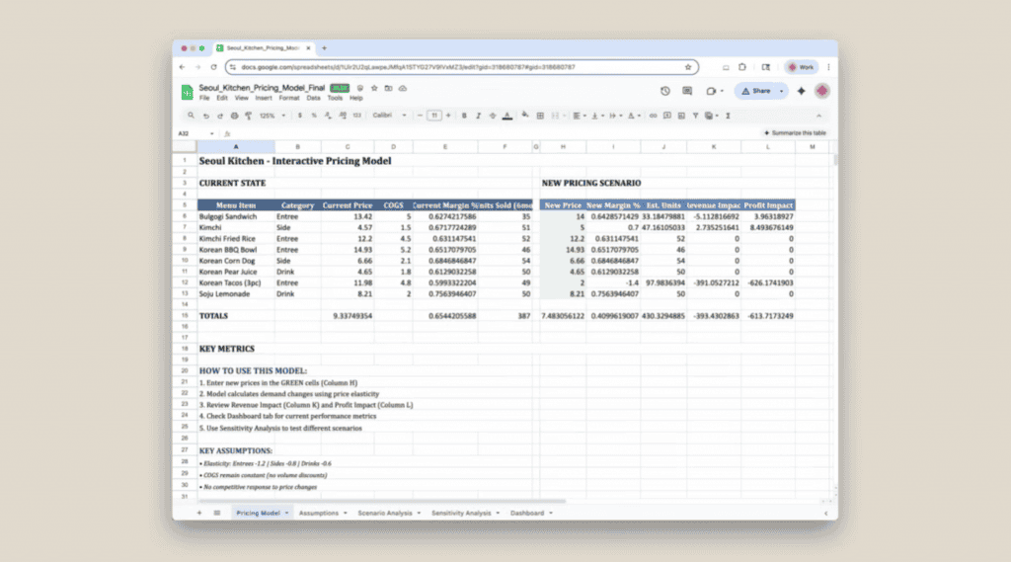The image size is (1011, 562).
Task: Toggle strikethrough formatting
Action: (492, 116)
